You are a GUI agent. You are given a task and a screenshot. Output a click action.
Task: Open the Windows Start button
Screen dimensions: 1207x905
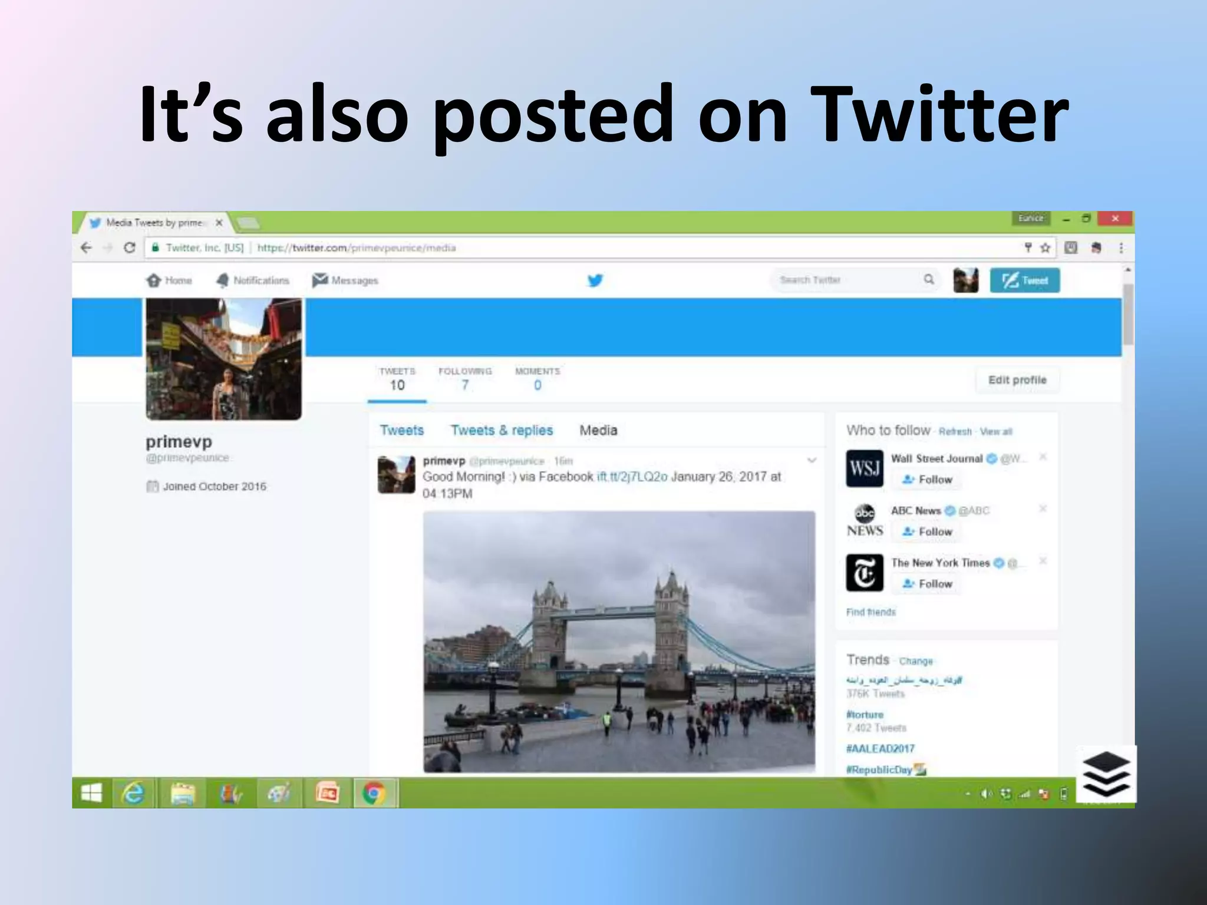[x=91, y=794]
